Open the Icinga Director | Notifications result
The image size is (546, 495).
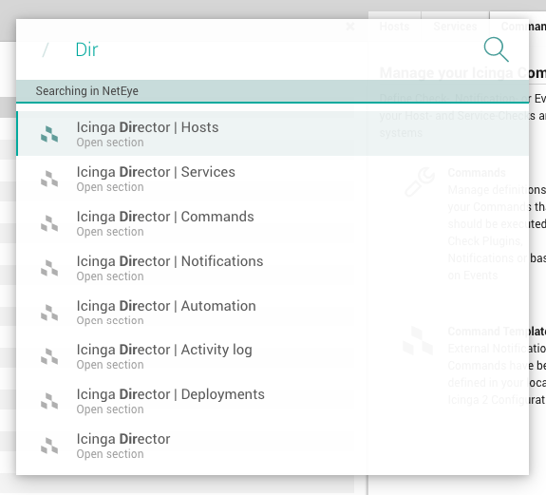273,268
